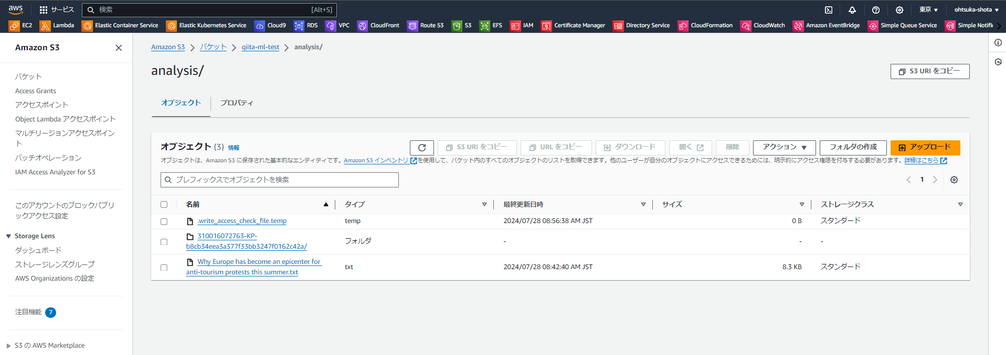Open Directory Service shortcut
Viewport: 1006px width, 355px height.
[x=642, y=25]
